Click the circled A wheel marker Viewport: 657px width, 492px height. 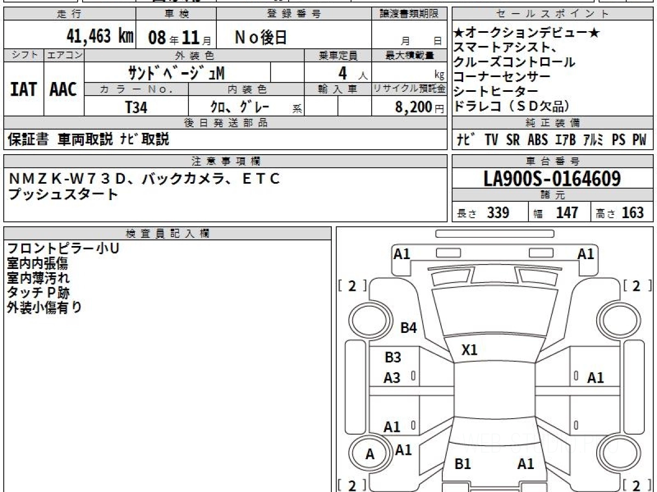pos(370,454)
